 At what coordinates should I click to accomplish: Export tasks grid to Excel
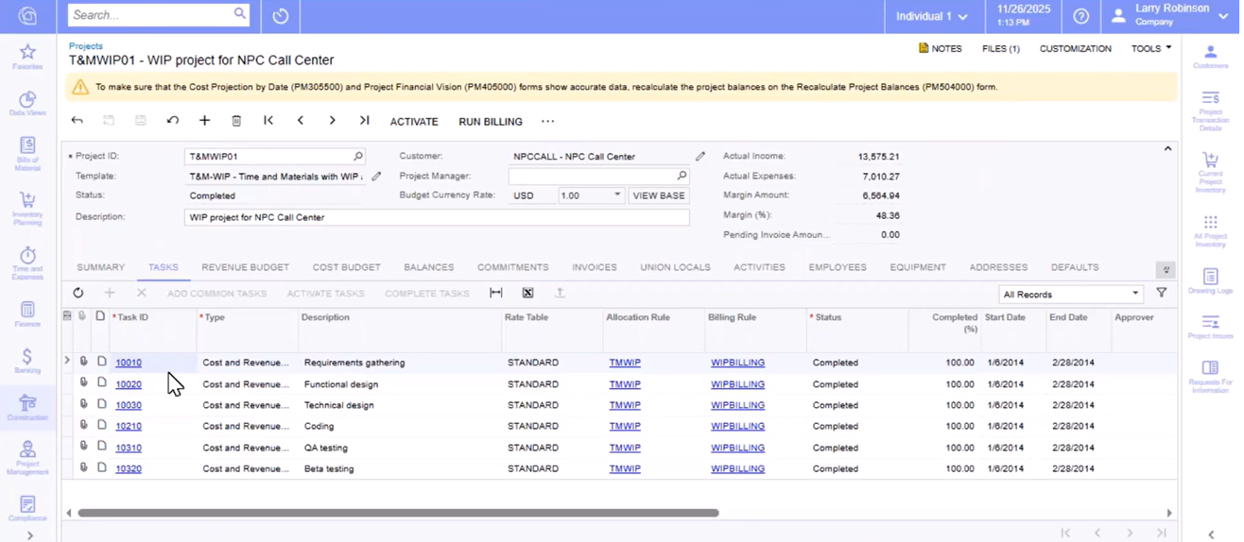tap(527, 294)
